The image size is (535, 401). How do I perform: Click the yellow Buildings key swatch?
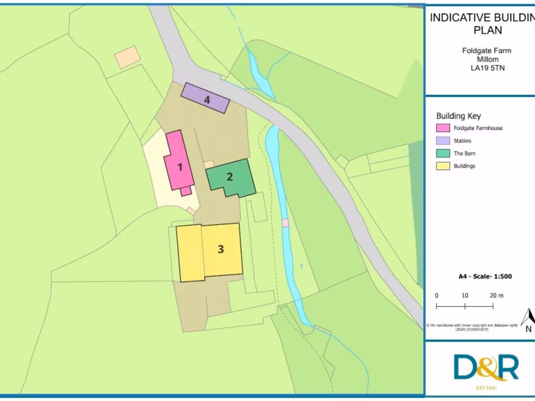coord(443,166)
